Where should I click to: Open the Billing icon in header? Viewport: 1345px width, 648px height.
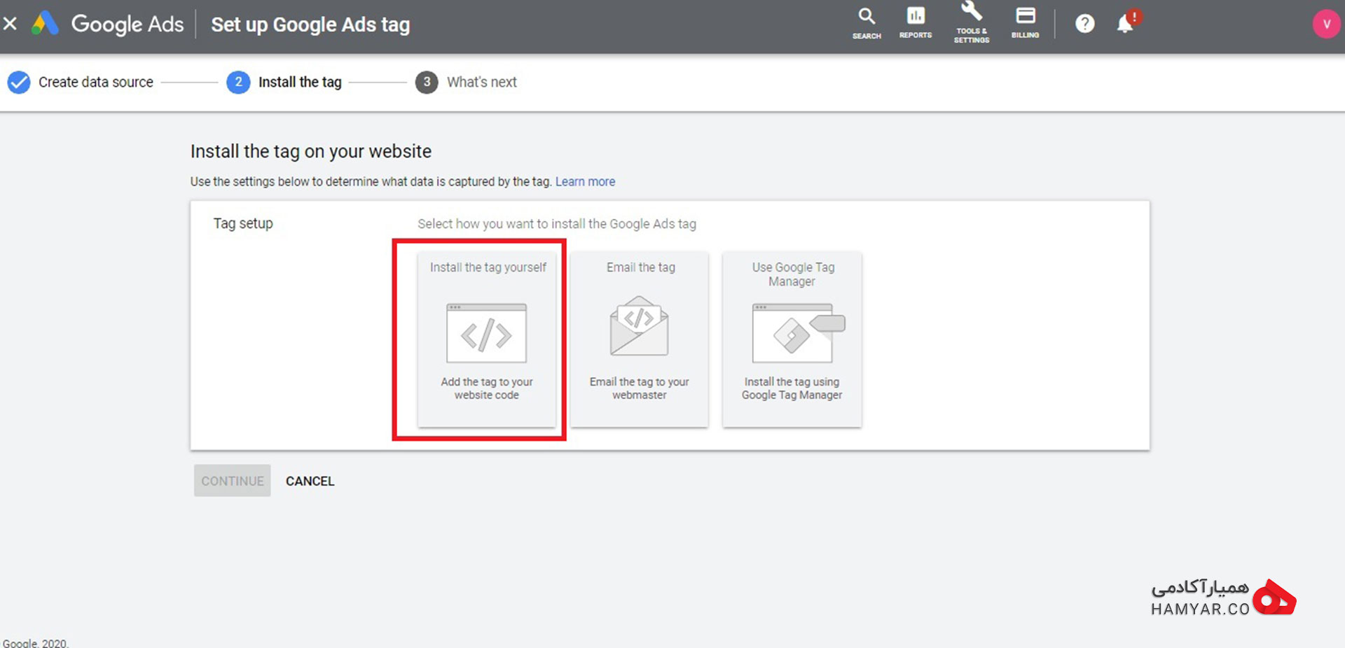click(1026, 23)
